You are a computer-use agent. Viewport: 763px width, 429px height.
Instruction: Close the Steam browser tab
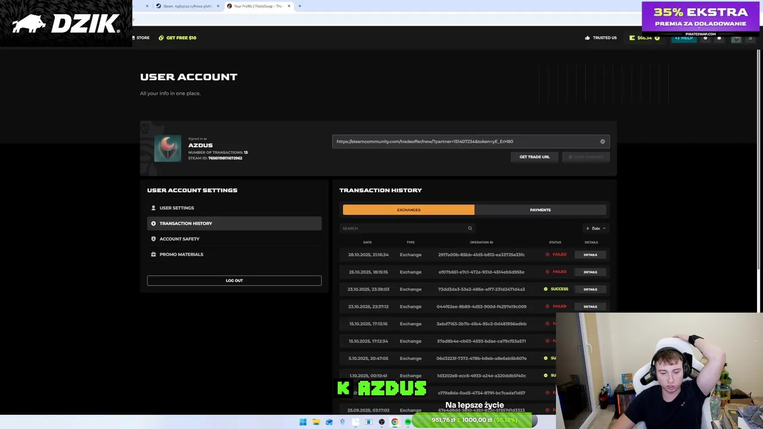(218, 6)
